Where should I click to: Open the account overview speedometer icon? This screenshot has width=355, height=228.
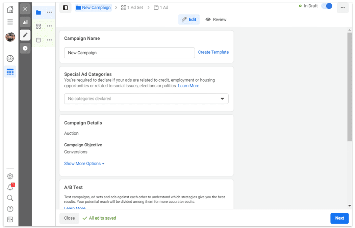(10, 58)
